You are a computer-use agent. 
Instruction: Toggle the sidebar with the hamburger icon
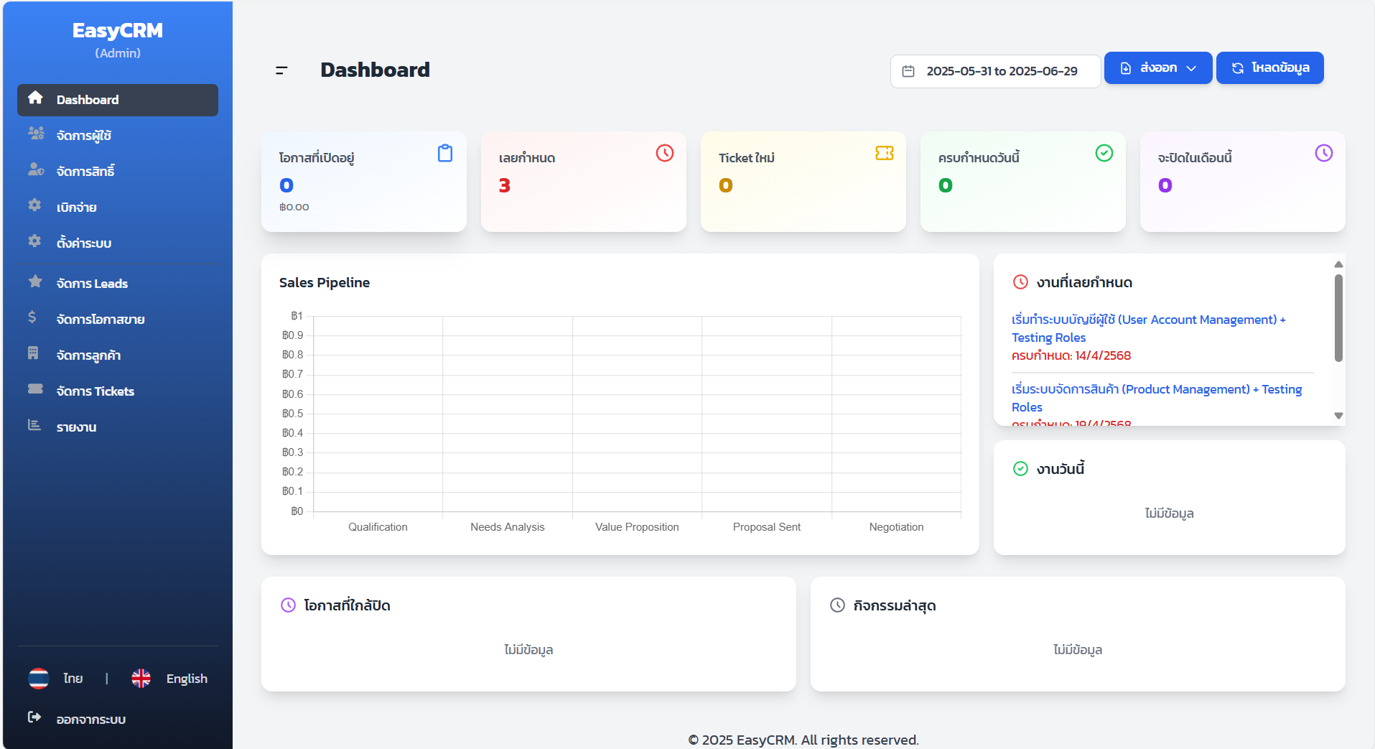281,70
